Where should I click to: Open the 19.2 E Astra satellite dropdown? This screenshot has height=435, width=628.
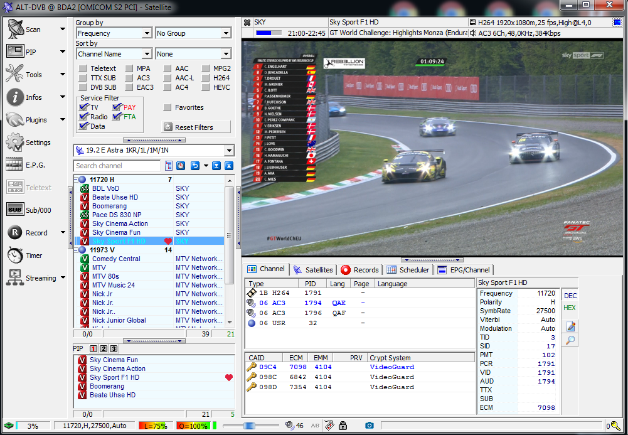[229, 151]
